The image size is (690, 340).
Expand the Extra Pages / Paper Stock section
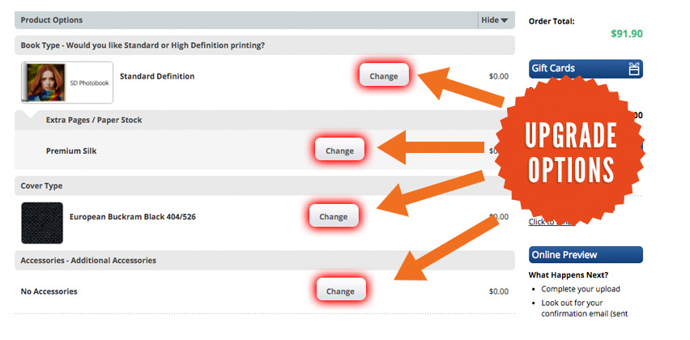click(94, 121)
